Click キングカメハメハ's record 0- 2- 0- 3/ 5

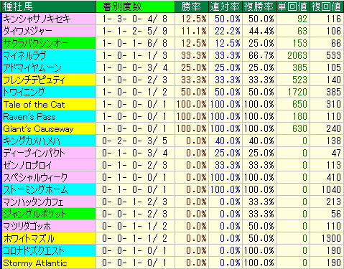tap(135, 141)
